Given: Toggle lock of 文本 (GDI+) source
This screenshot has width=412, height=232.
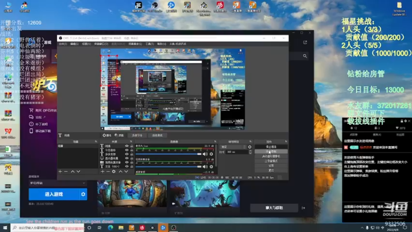Looking at the screenshot, I should click(x=132, y=166).
